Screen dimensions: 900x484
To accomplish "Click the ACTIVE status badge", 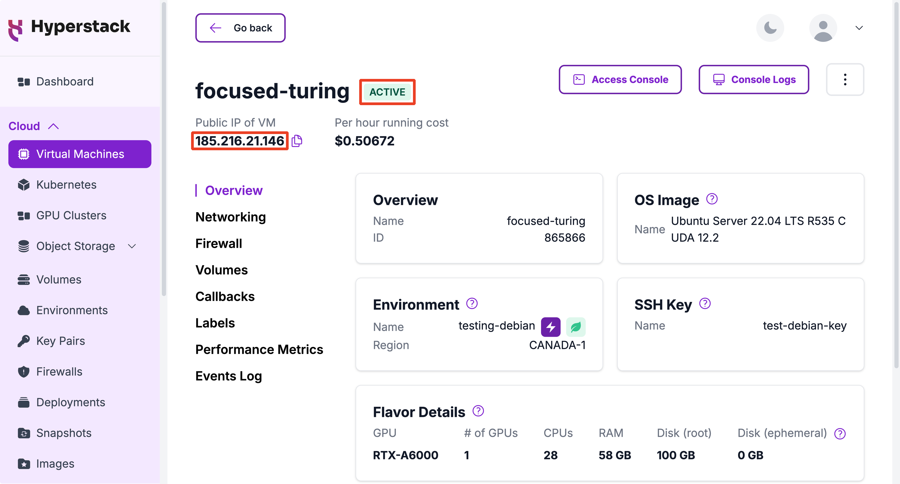I will (x=388, y=92).
